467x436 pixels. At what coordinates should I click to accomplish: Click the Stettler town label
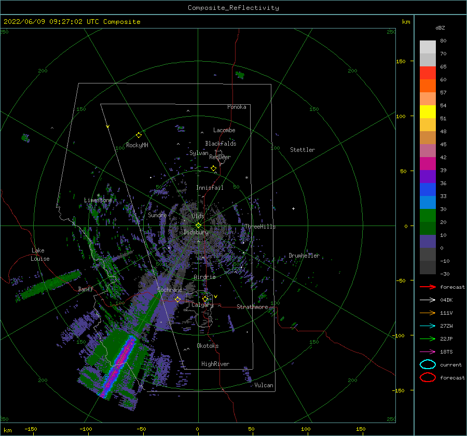pyautogui.click(x=303, y=150)
